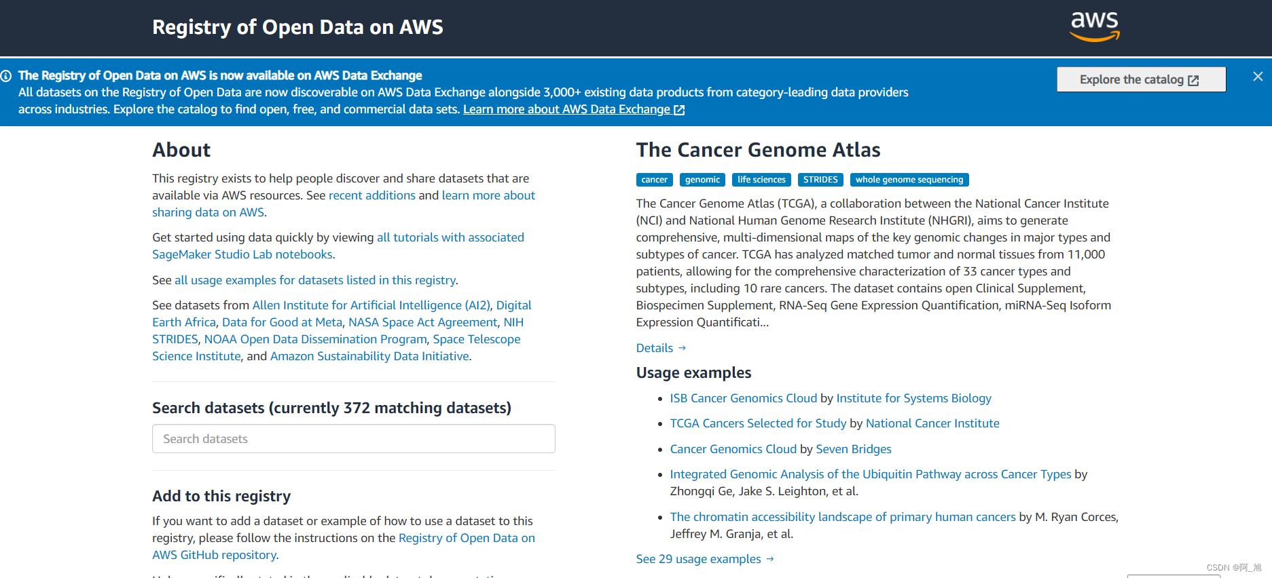Open the recent additions link
The height and width of the screenshot is (578, 1272).
point(372,195)
